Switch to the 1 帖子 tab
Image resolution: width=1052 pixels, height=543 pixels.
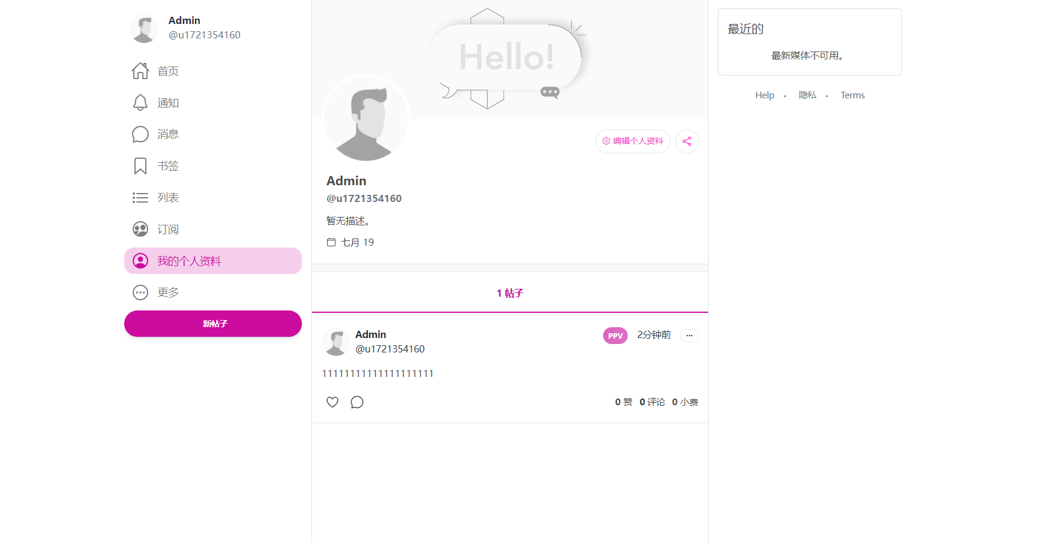coord(509,293)
